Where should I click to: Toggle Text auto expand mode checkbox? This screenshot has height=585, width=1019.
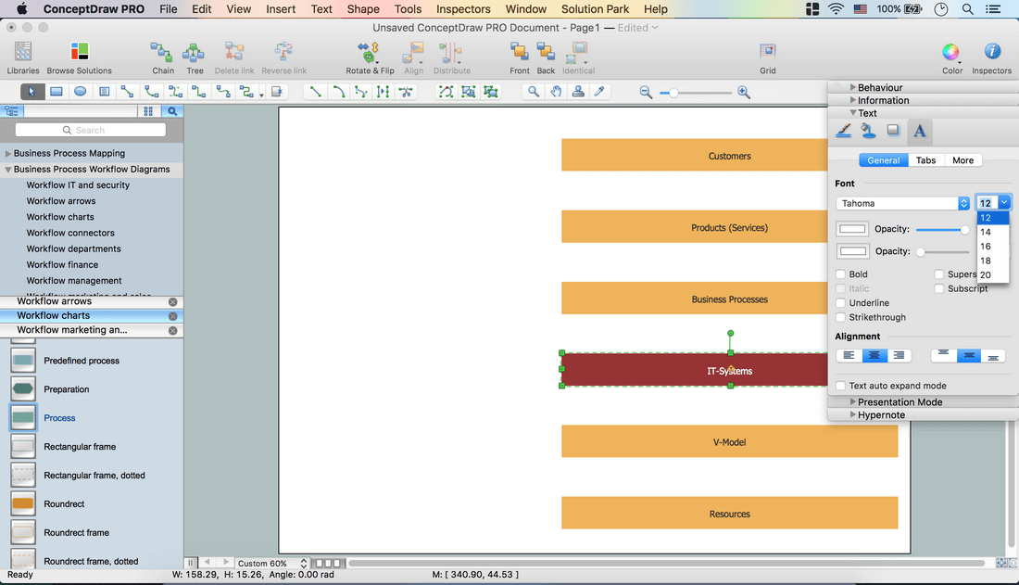841,386
